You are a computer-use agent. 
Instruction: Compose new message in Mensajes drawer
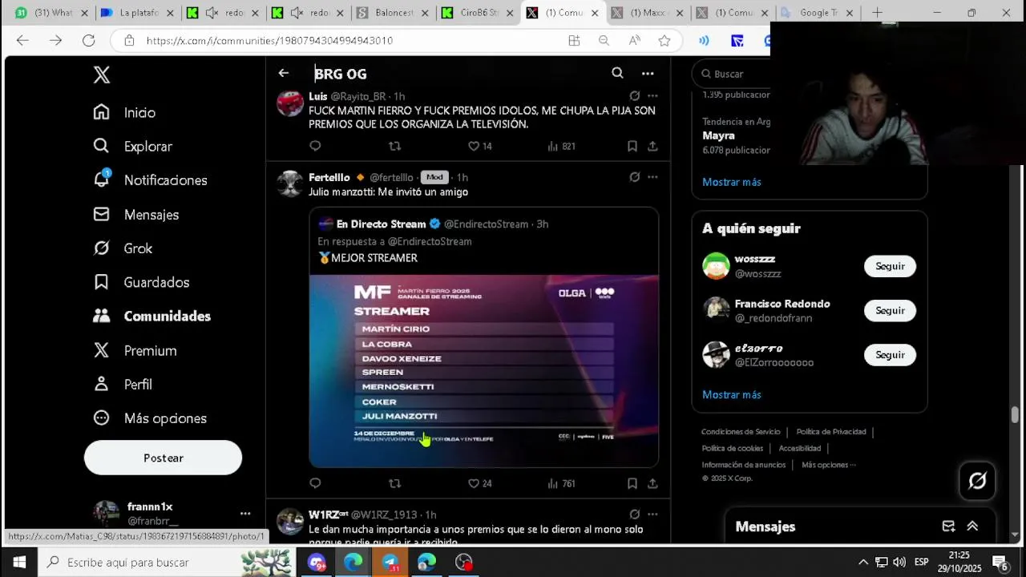[x=948, y=527]
